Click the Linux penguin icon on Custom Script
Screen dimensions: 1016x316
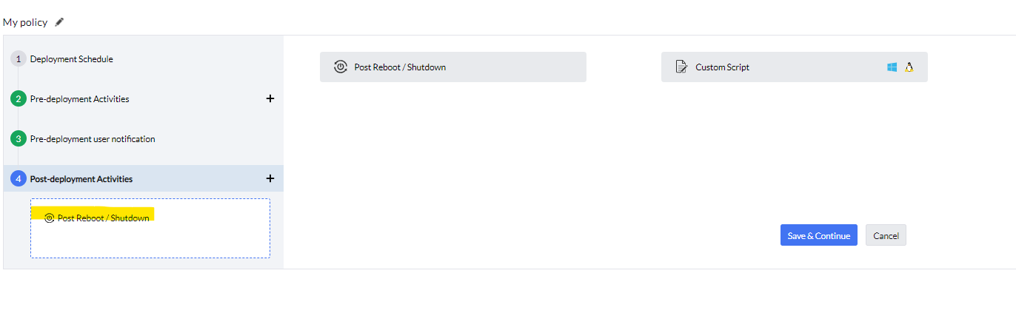(x=909, y=67)
